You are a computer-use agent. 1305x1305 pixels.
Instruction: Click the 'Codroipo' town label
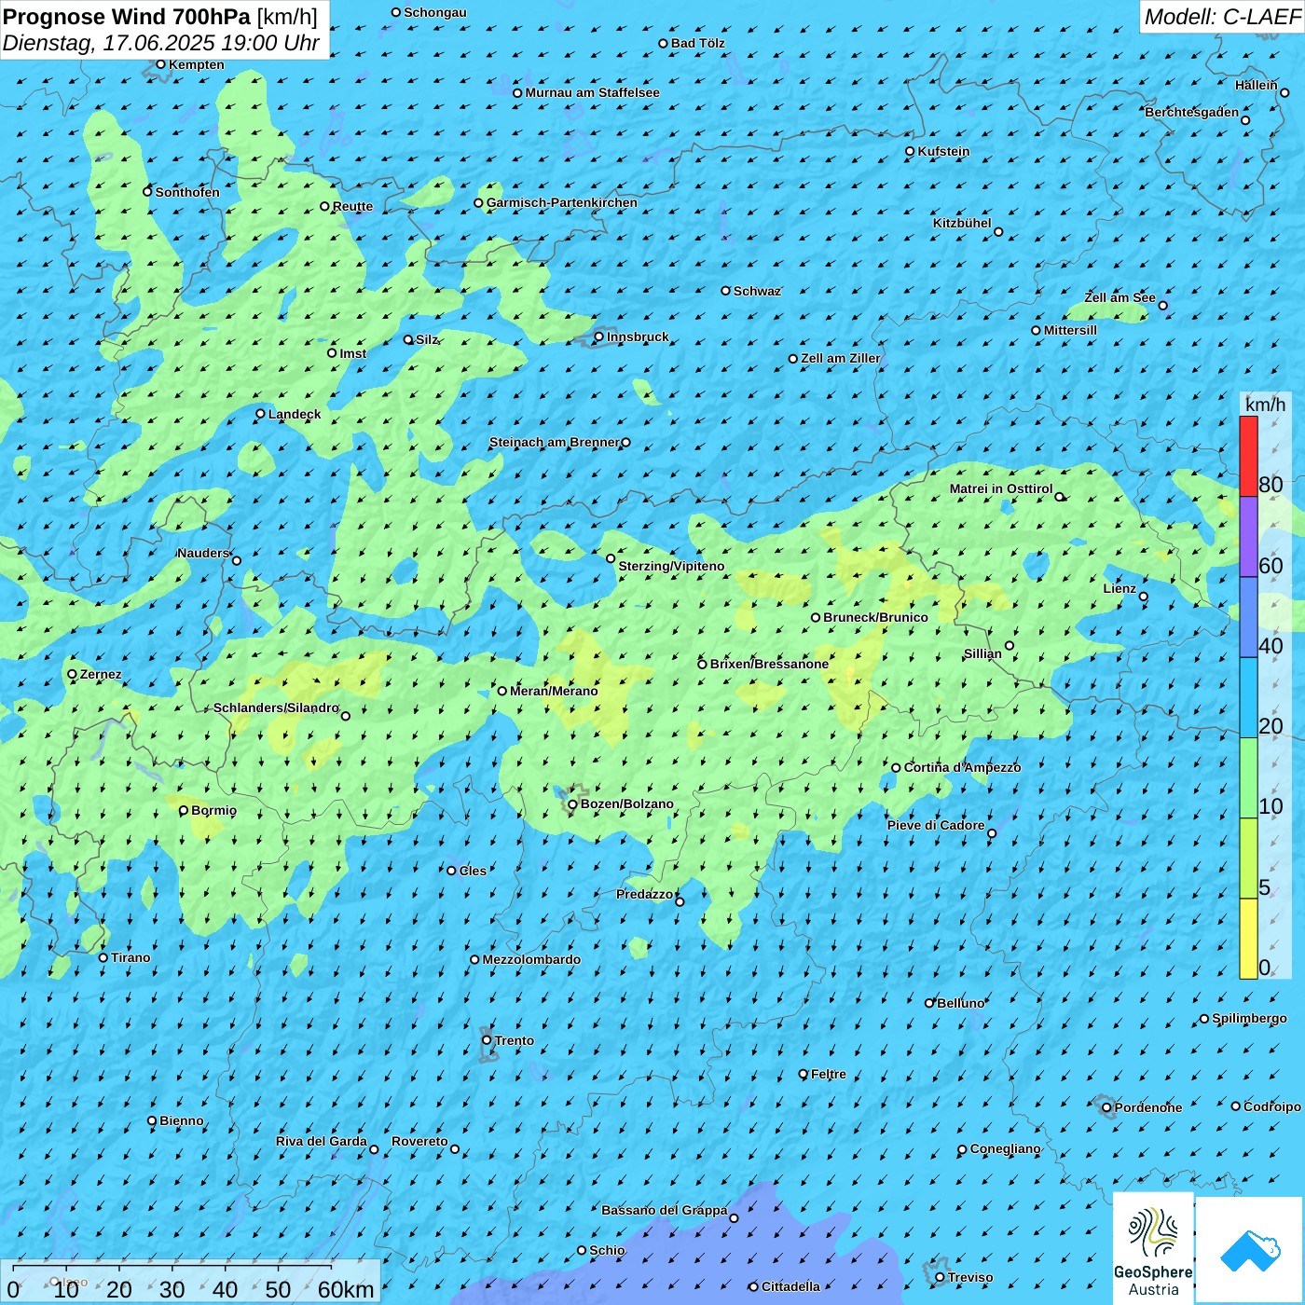[1272, 1106]
